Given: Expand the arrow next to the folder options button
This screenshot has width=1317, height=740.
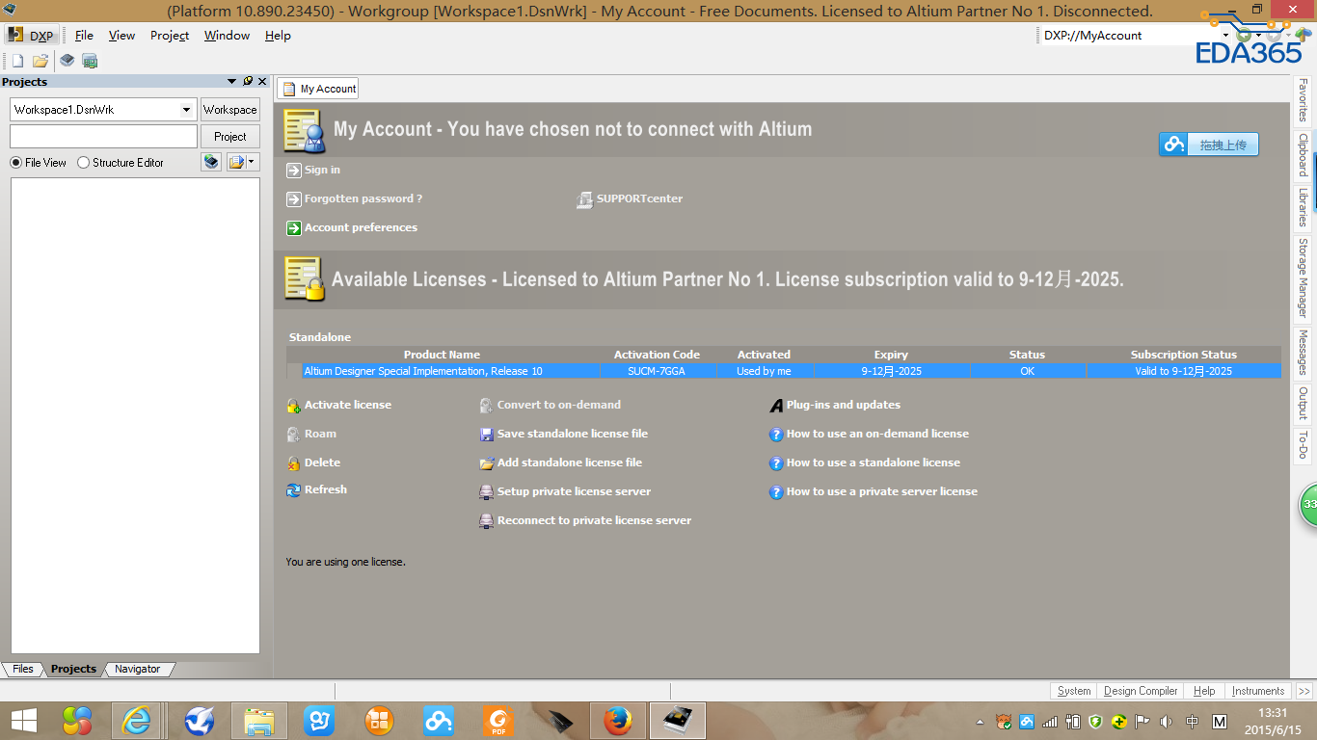Looking at the screenshot, I should coord(253,162).
